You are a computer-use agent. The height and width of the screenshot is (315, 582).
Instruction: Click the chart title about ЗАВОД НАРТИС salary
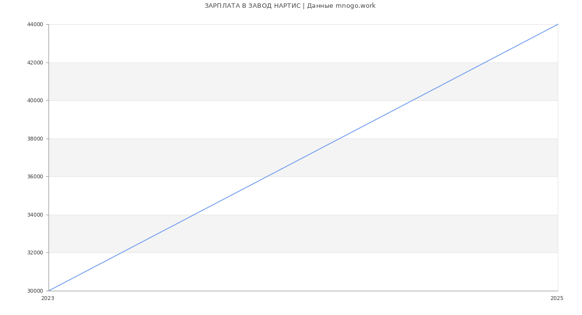[290, 6]
